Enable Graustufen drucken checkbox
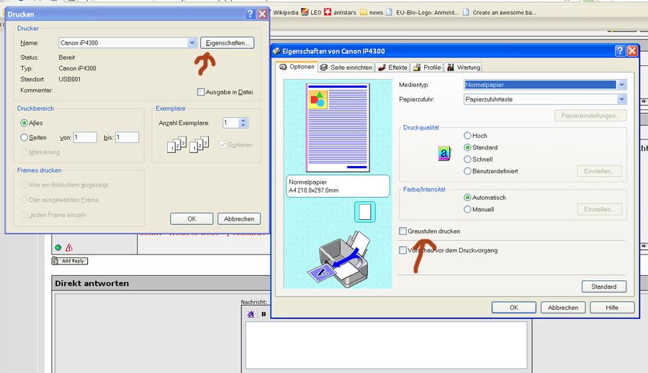648x373 pixels. click(403, 231)
